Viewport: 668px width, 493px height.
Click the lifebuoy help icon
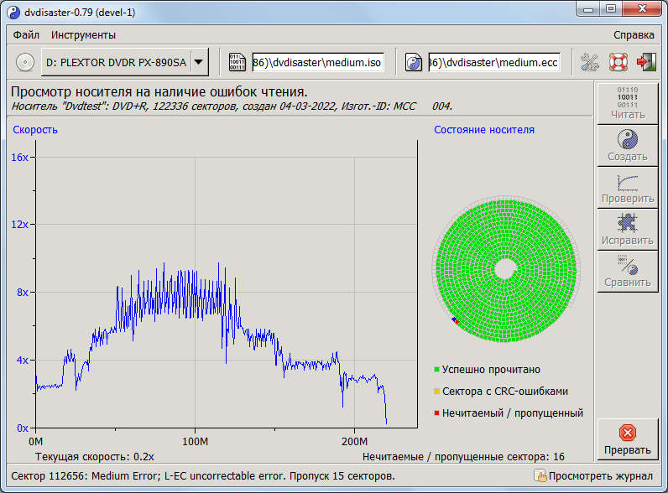[618, 62]
